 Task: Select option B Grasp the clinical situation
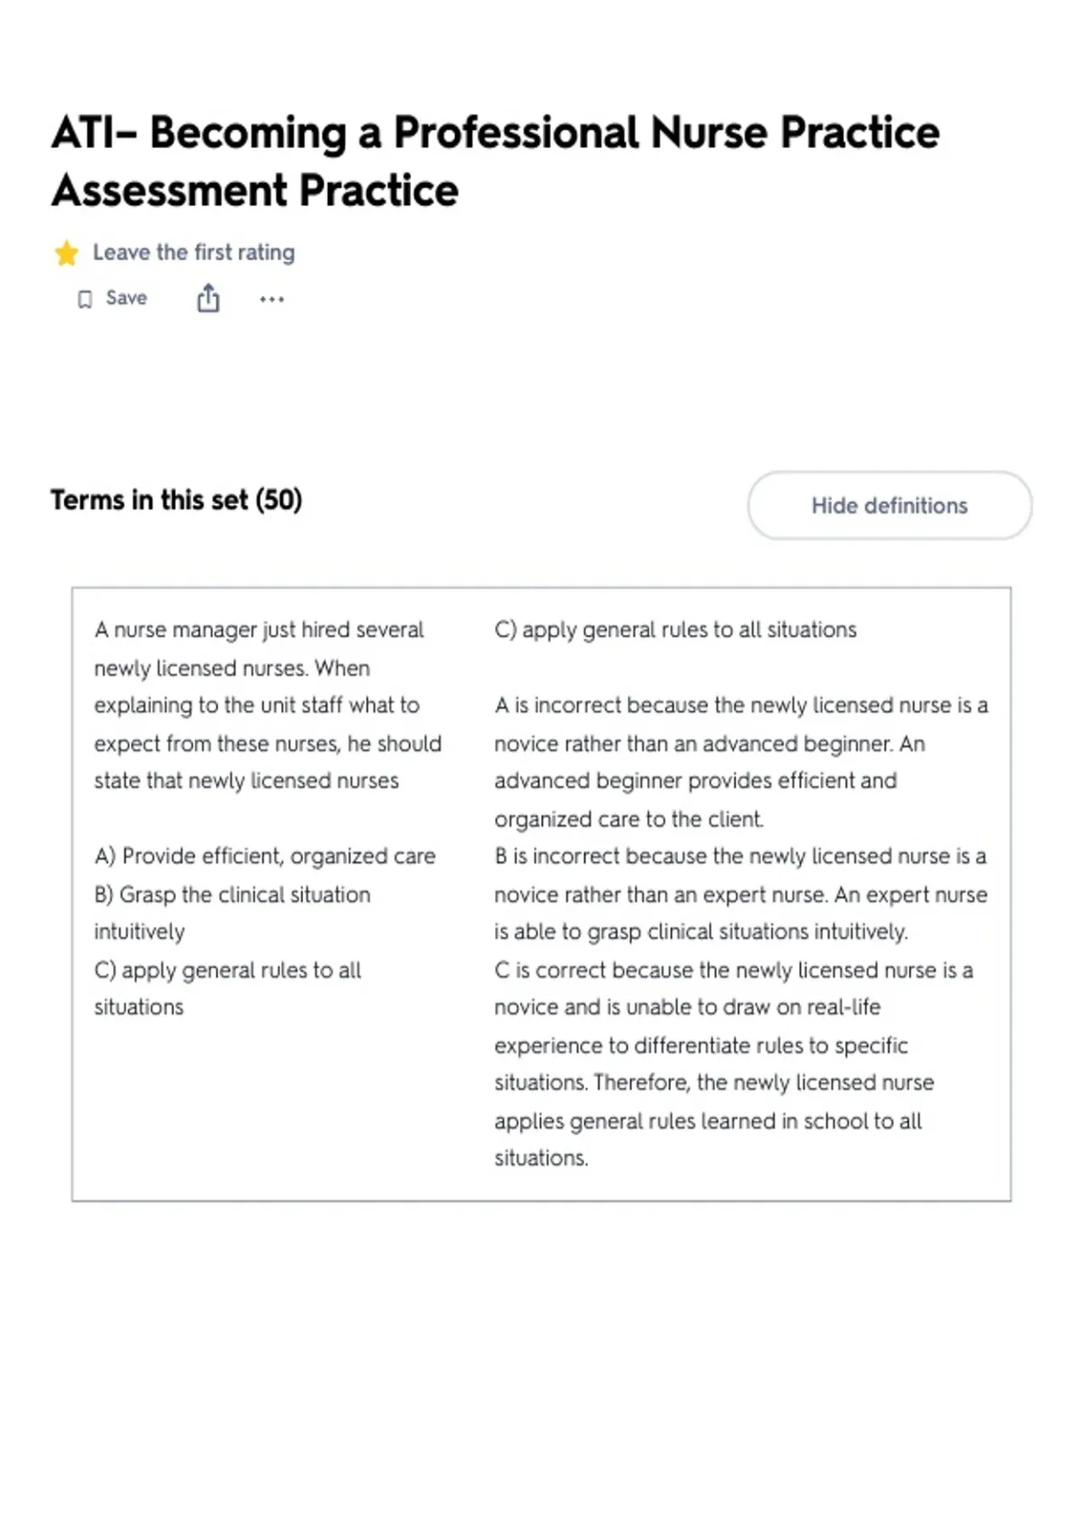pyautogui.click(x=233, y=913)
